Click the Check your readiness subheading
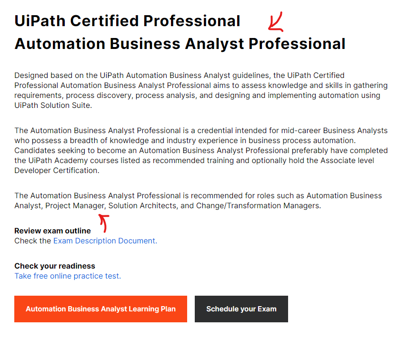 (55, 266)
